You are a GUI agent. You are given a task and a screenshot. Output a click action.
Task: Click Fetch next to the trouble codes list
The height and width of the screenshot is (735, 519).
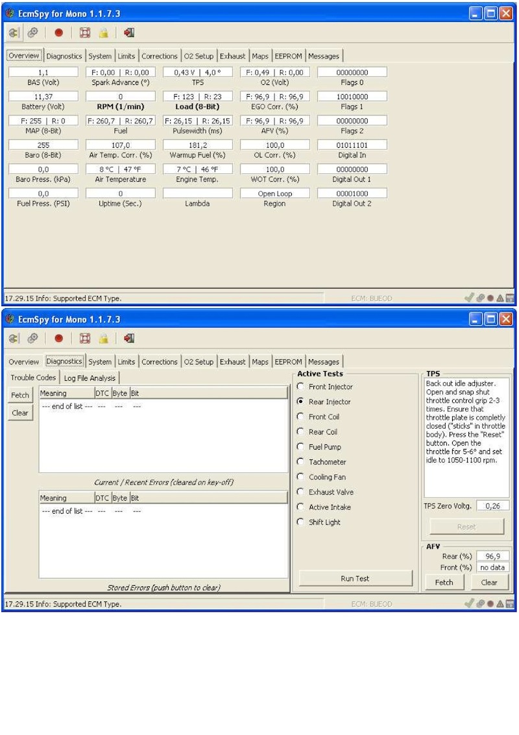tap(20, 395)
